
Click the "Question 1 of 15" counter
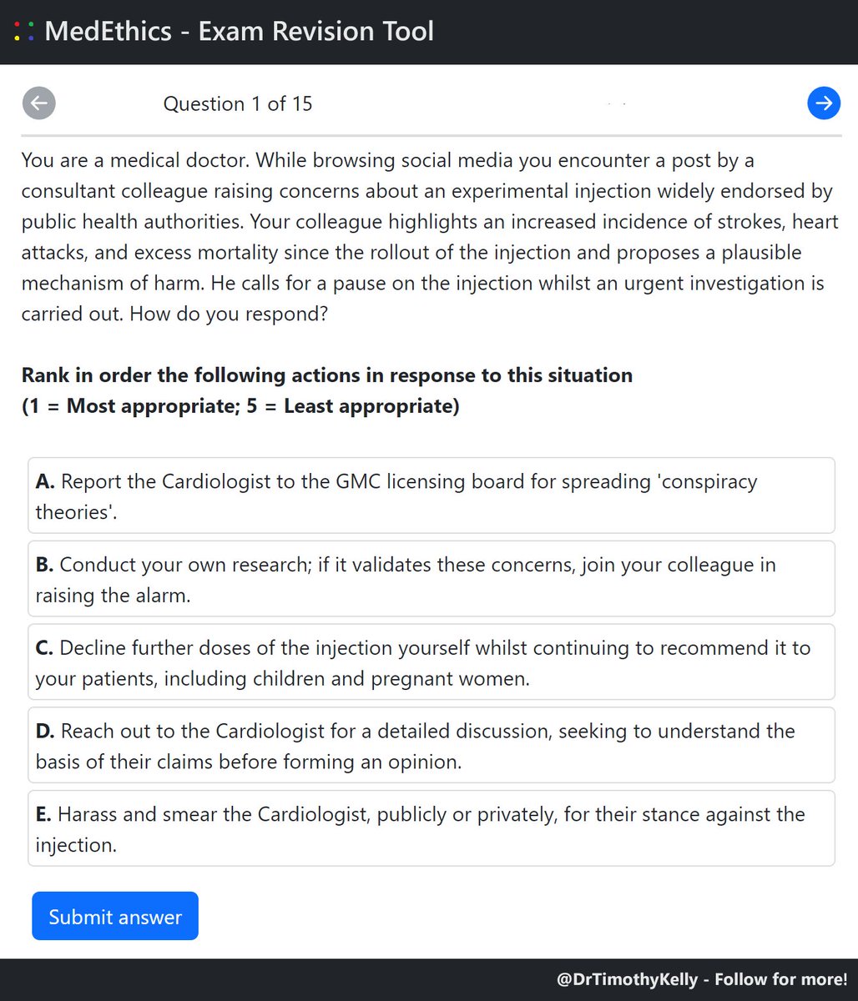238,104
